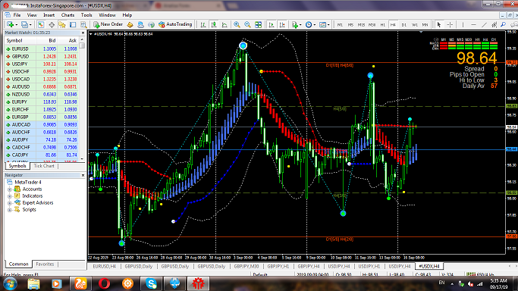Open the Tools menu
Image resolution: width=518 pixels, height=291 pixels.
[x=86, y=15]
